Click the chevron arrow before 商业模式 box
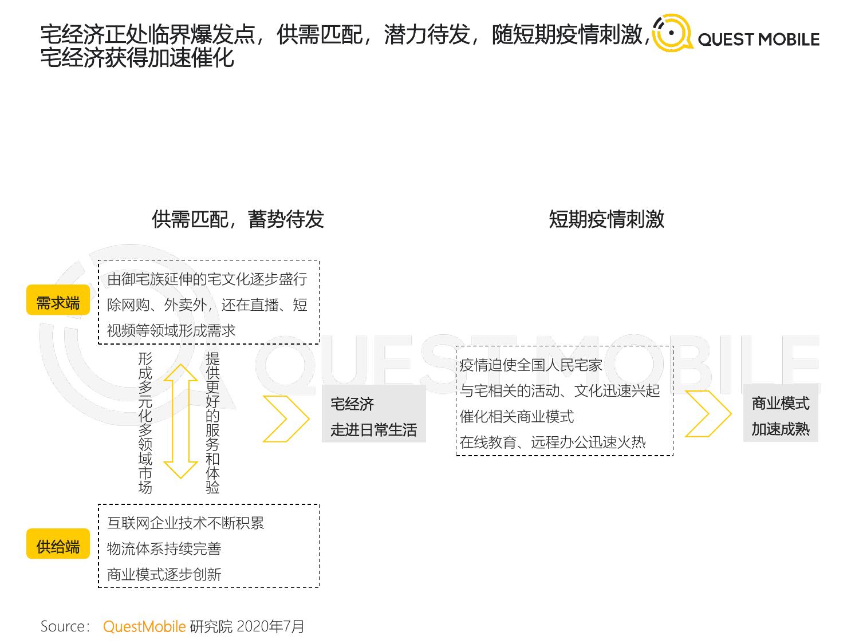859x644 pixels. pos(708,414)
